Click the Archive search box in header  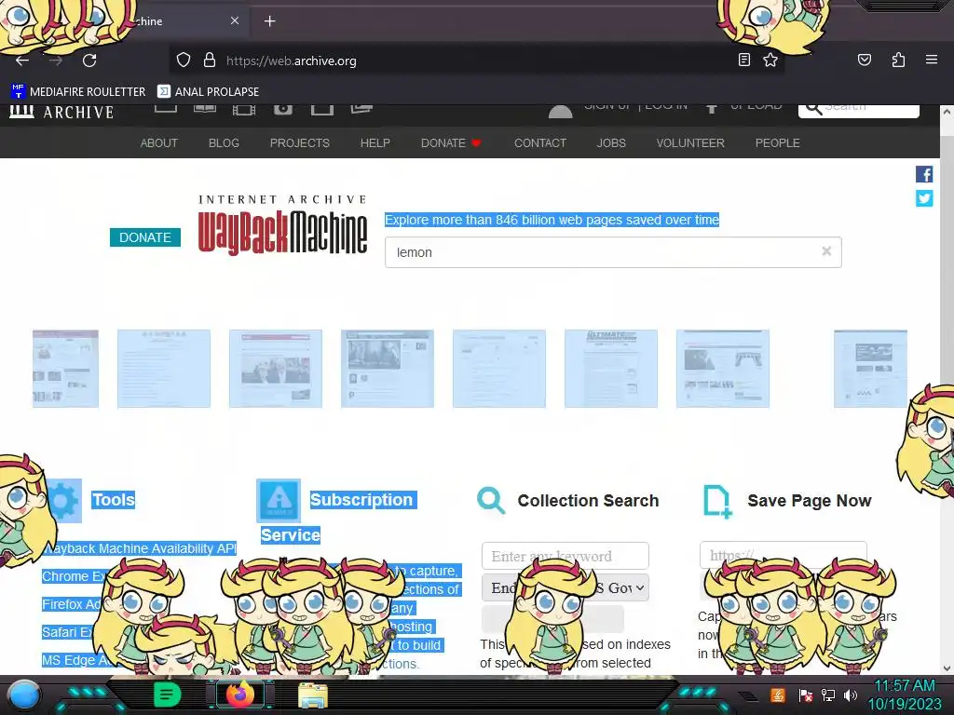[858, 111]
